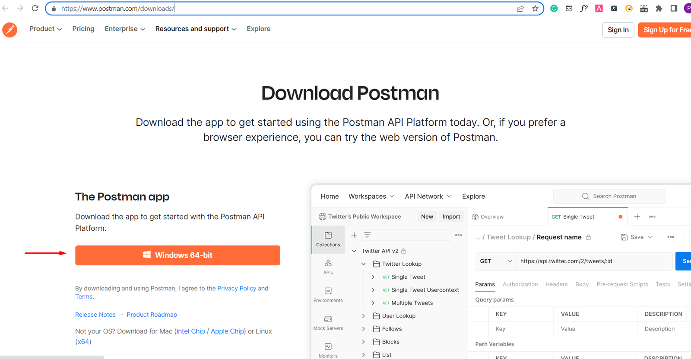This screenshot has width=691, height=359.
Task: Click Home in the Postman app header
Action: (x=330, y=196)
